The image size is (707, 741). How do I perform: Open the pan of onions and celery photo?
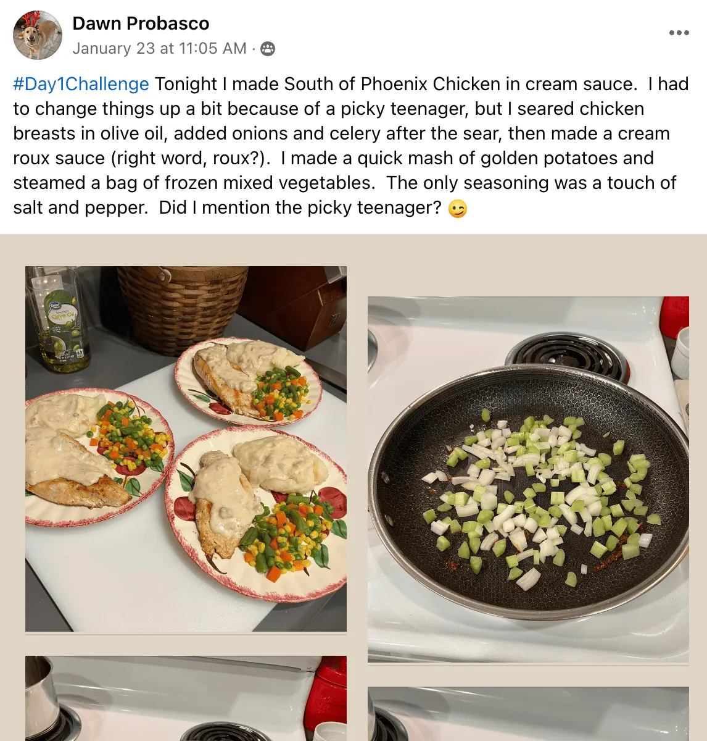(528, 479)
